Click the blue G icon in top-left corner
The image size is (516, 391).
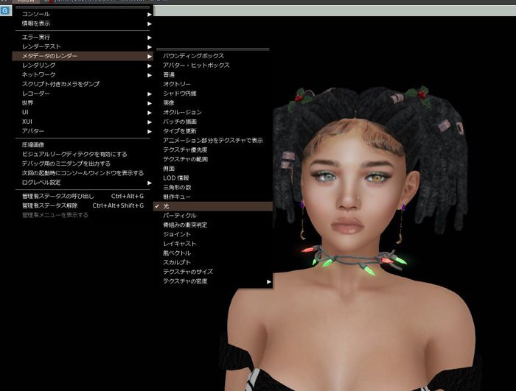click(5, 10)
